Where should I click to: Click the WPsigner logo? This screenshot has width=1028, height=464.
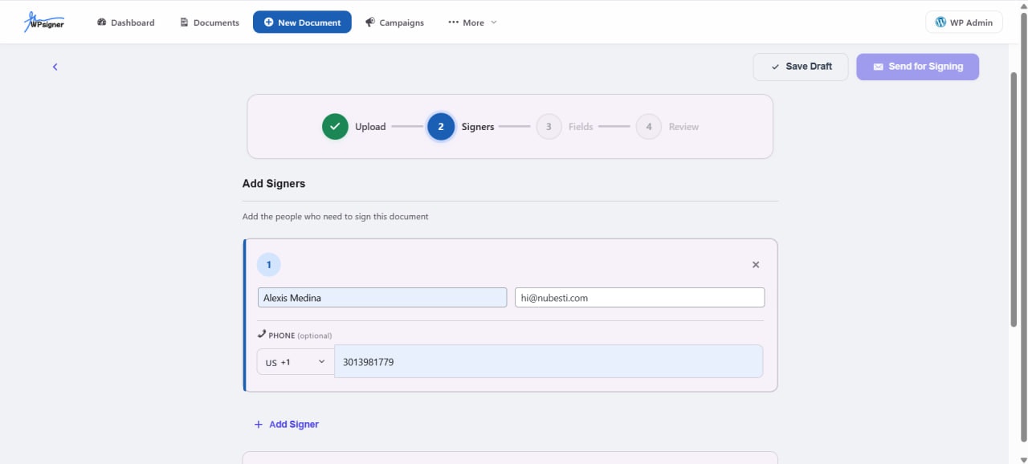coord(44,22)
